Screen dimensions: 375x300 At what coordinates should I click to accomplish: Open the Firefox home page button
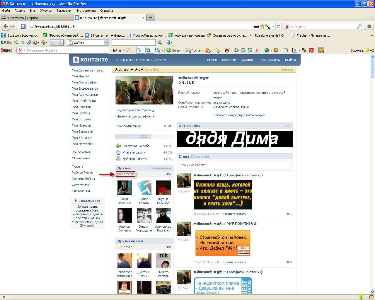[x=369, y=26]
